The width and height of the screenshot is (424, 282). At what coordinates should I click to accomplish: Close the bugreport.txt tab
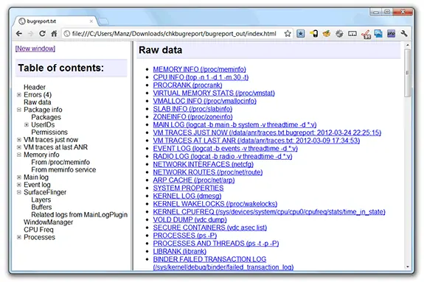pos(91,21)
